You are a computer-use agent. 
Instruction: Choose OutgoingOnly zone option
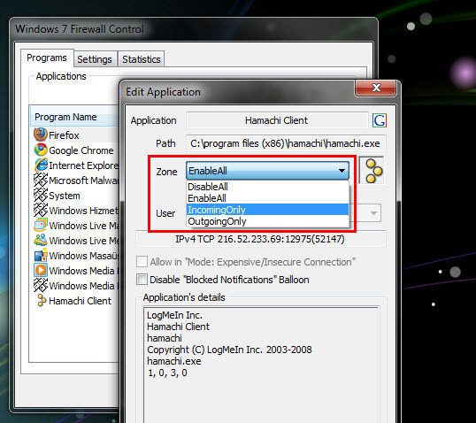coord(267,221)
